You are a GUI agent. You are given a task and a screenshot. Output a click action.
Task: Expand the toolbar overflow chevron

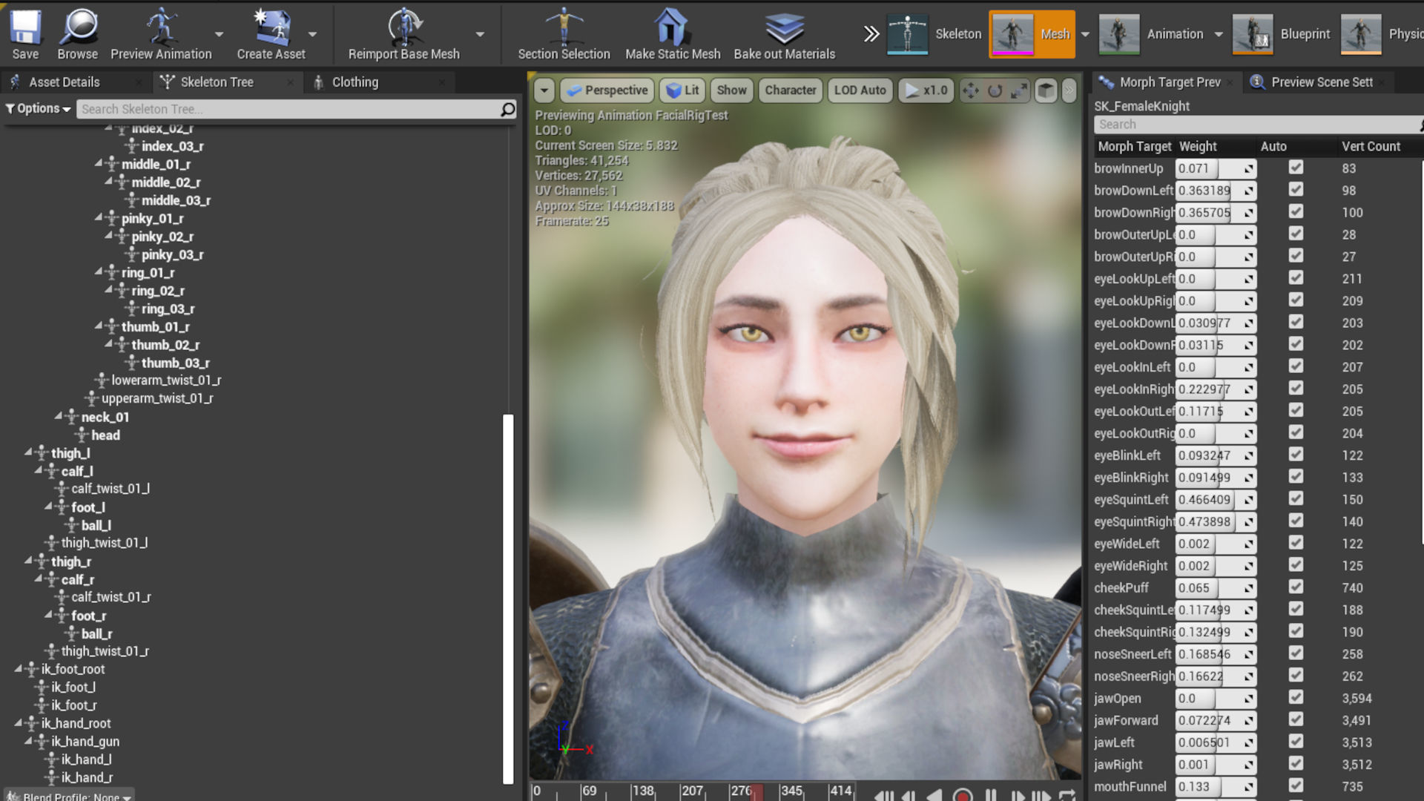871,33
